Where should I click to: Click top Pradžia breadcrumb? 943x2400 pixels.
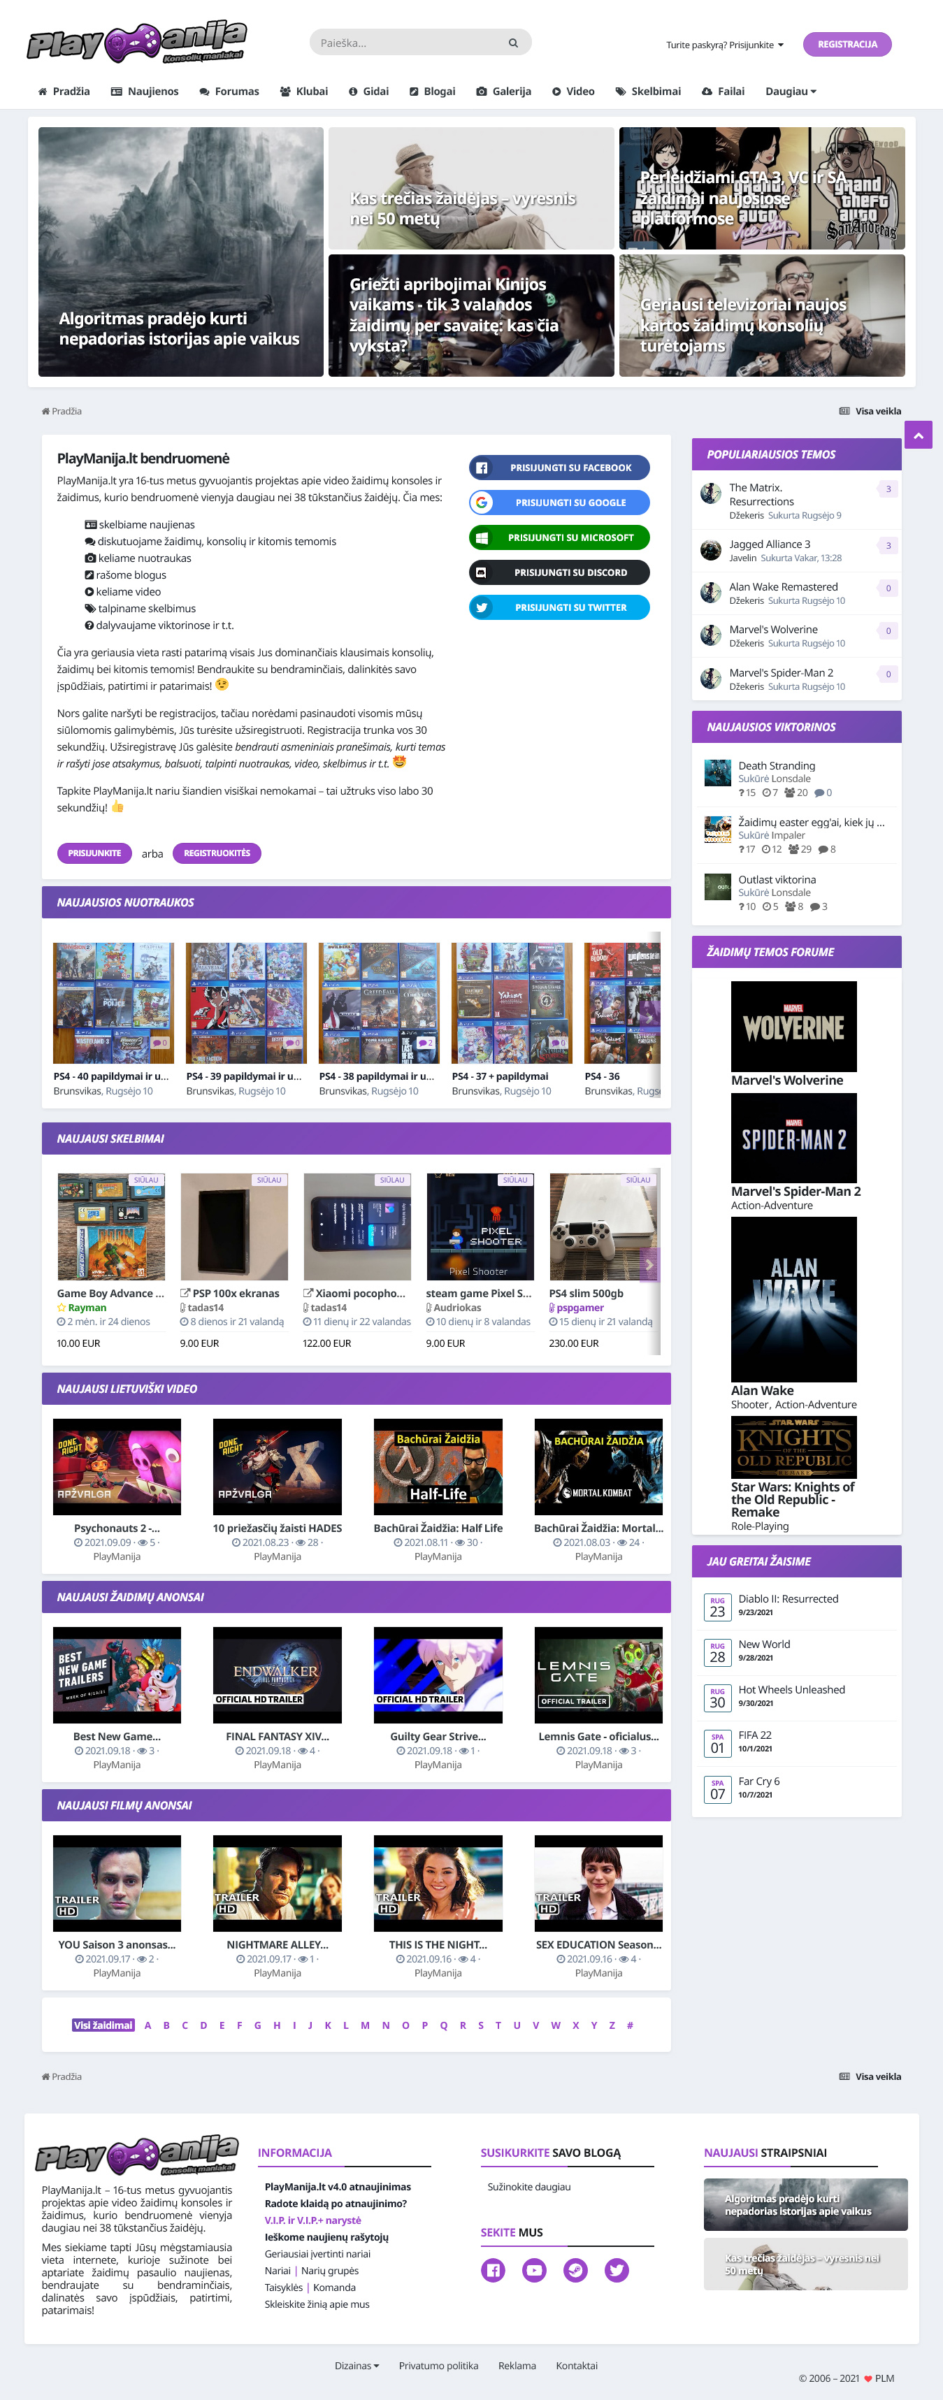click(x=62, y=411)
